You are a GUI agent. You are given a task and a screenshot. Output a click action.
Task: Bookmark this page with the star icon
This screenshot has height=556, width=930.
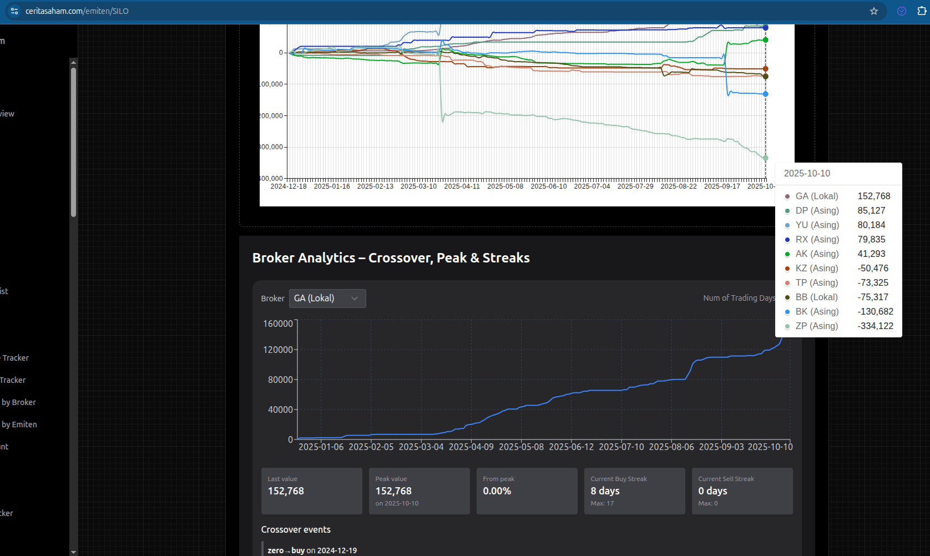point(874,11)
